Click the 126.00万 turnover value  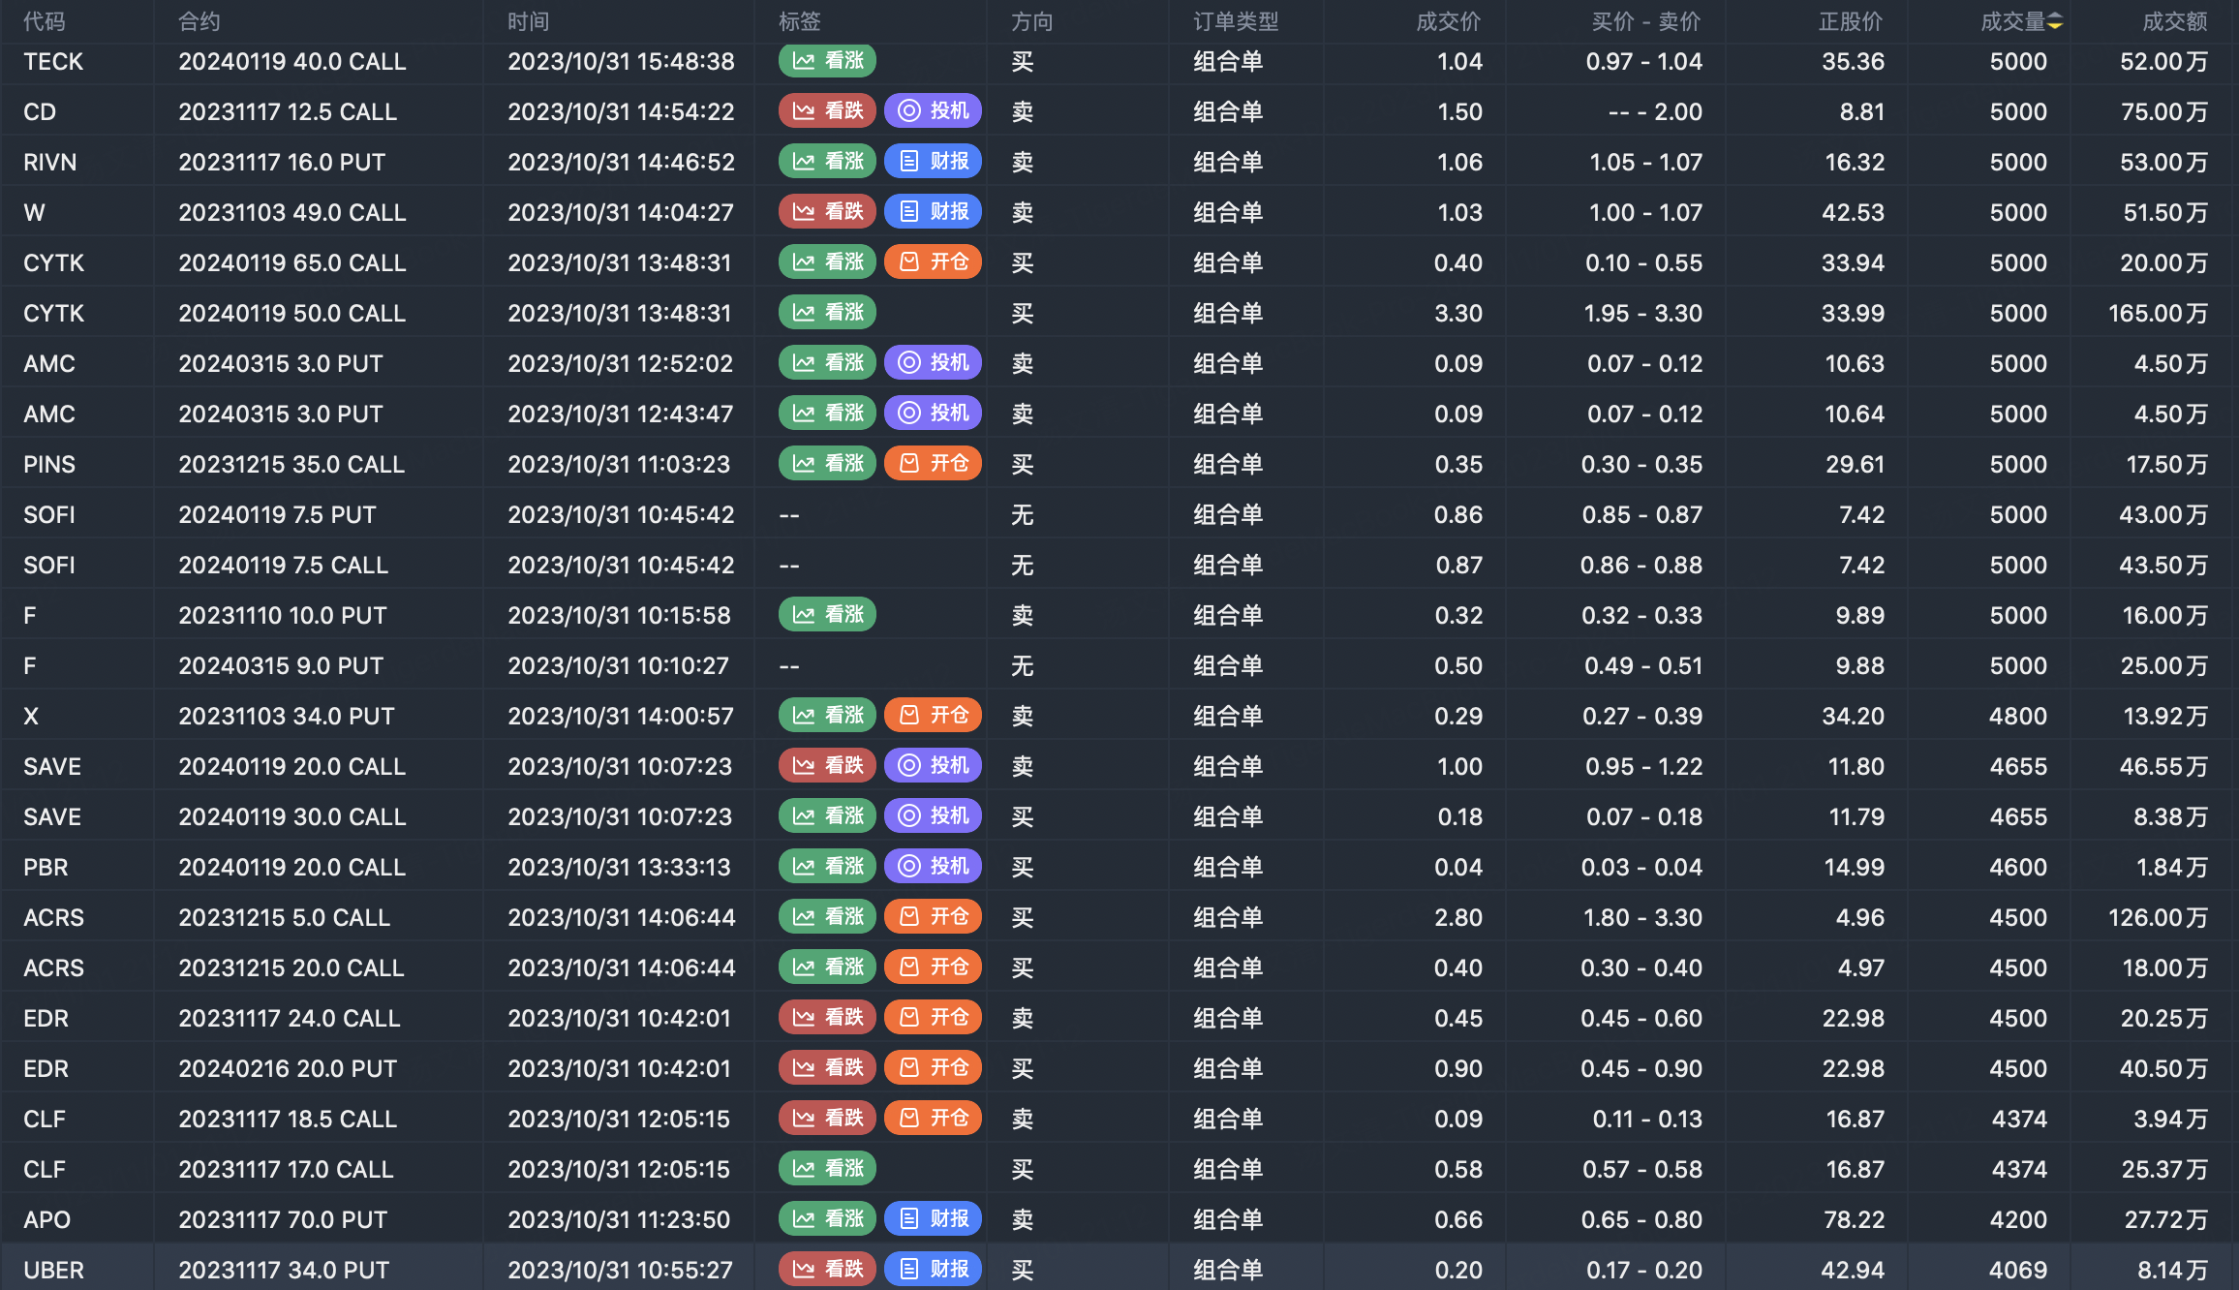click(x=2159, y=917)
